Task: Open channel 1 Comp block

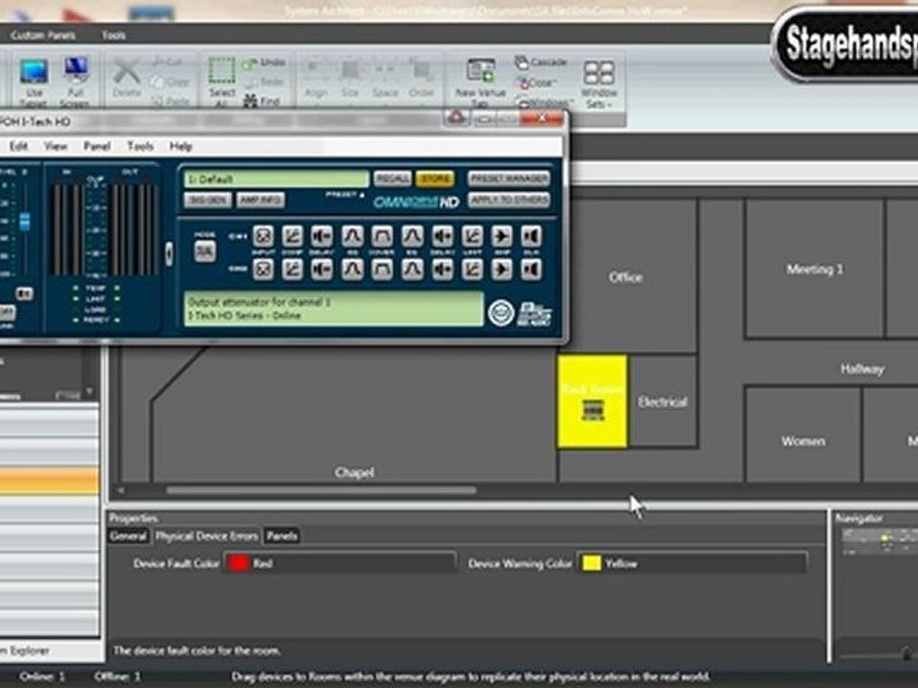Action: point(293,236)
